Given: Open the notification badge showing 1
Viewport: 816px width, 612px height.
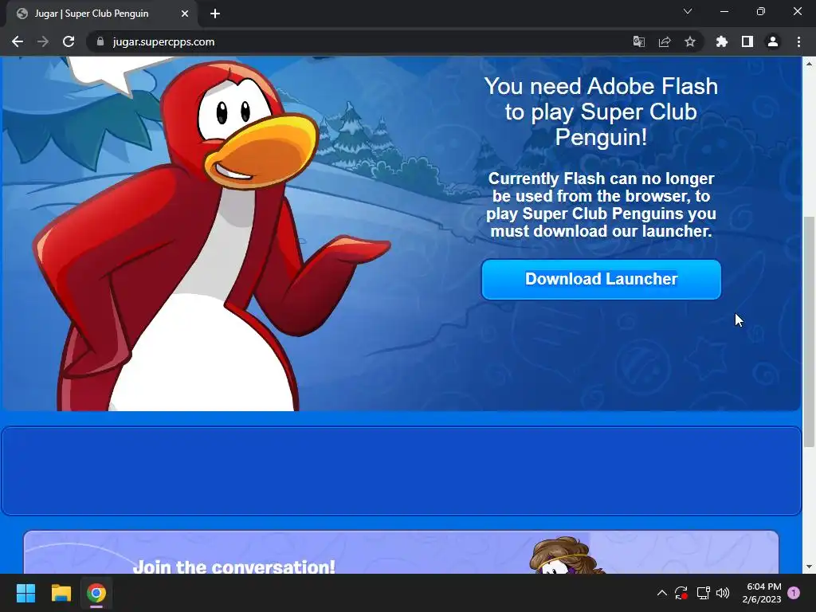Looking at the screenshot, I should click(x=794, y=593).
